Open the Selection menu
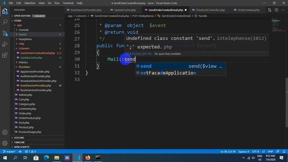 [x=30, y=3]
